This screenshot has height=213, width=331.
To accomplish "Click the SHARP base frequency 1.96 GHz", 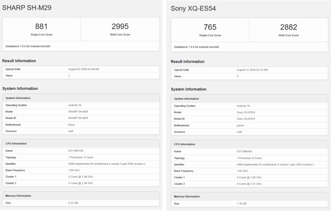I will pos(74,170).
